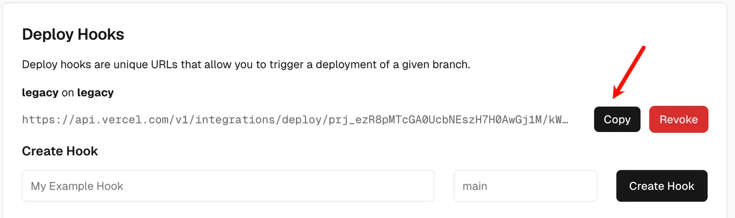Image resolution: width=735 pixels, height=218 pixels.
Task: Click the word 'on' between legacy labels
Action: [68, 93]
